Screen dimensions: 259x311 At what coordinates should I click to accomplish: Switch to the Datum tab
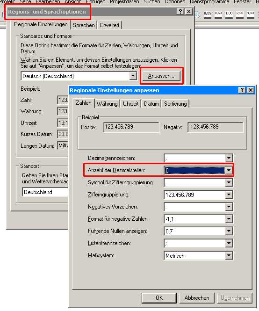pos(151,104)
